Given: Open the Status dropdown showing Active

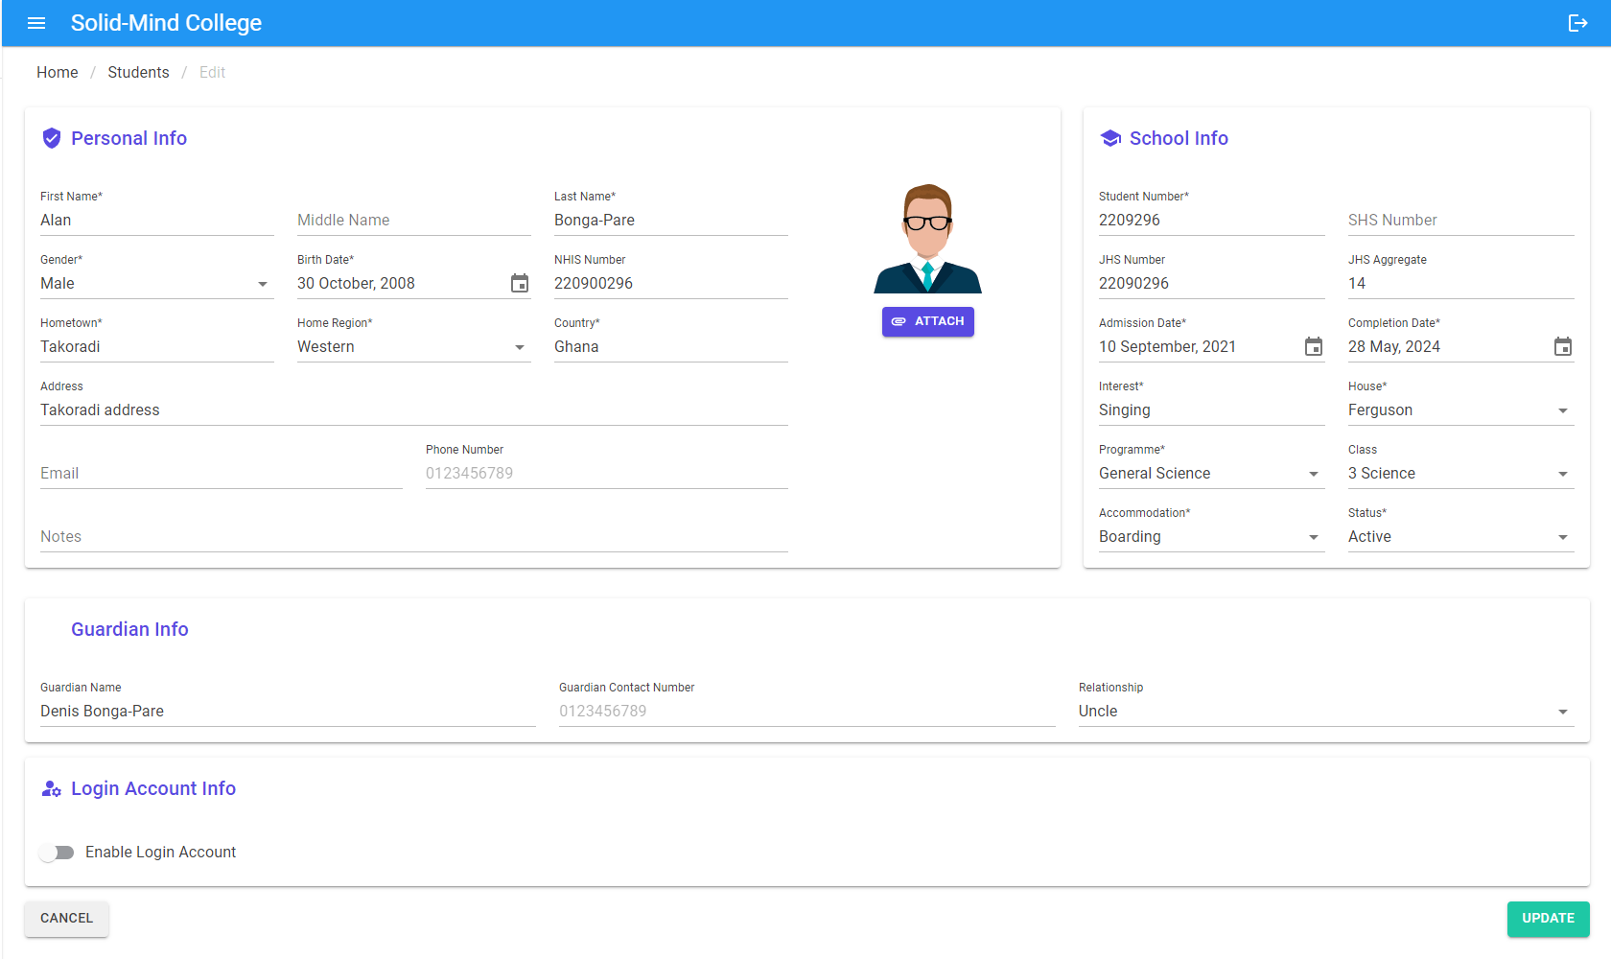Looking at the screenshot, I should coord(1461,536).
